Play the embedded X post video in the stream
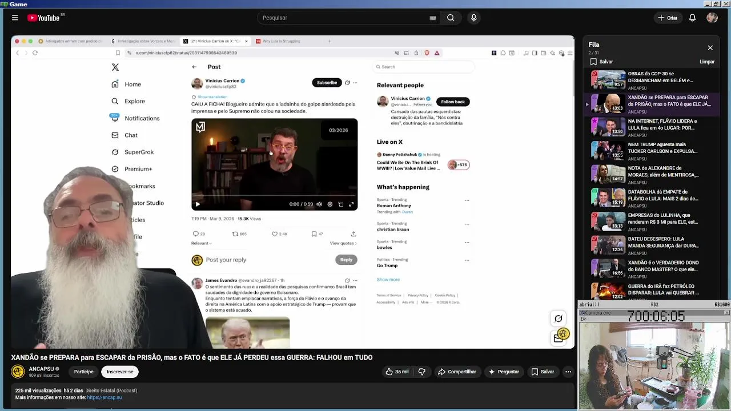The image size is (731, 411). click(198, 204)
